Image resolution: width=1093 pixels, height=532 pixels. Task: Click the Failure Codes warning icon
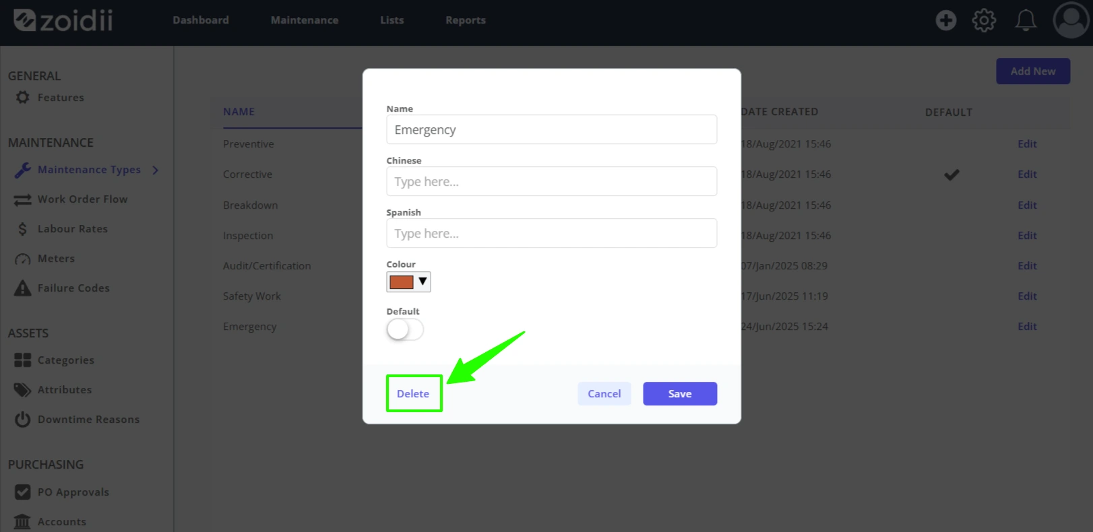pyautogui.click(x=23, y=288)
